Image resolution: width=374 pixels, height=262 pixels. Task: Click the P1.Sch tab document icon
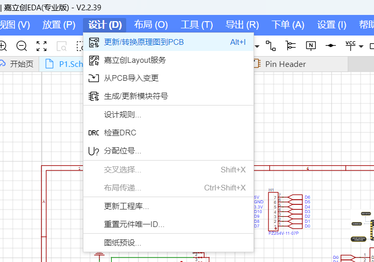[x=49, y=64]
